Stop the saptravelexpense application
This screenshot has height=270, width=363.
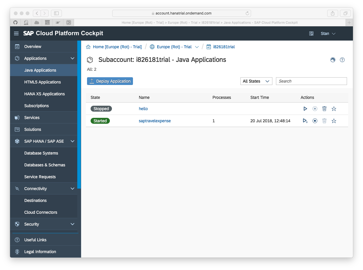(315, 121)
